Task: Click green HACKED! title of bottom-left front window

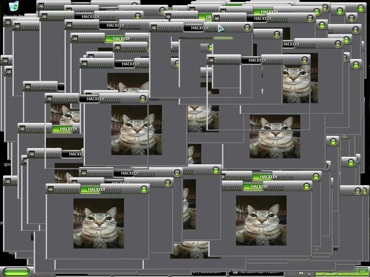Action: click(x=96, y=189)
